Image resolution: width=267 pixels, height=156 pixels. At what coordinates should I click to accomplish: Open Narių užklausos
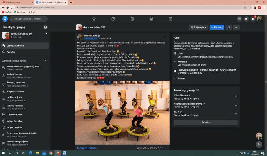tap(25, 75)
